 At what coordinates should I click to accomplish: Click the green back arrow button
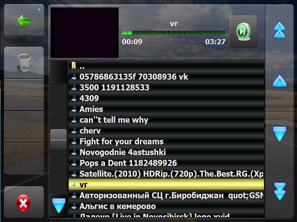(x=24, y=20)
